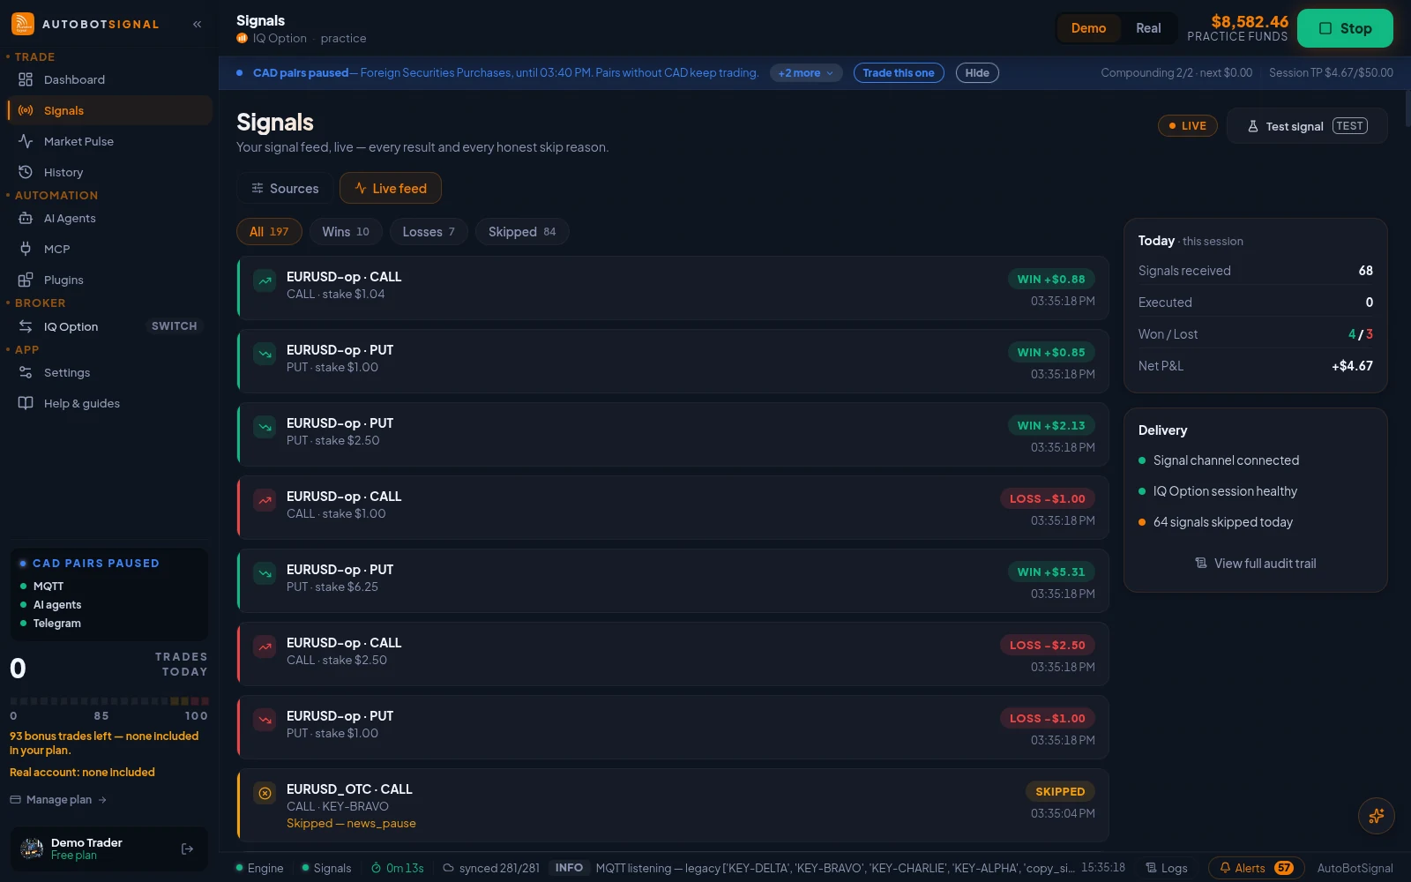Screen dimensions: 1411x882
Task: Open Logs from the status bar
Action: coord(1166,868)
